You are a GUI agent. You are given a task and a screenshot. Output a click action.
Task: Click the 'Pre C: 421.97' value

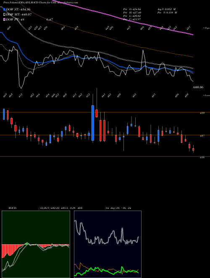point(132,19)
